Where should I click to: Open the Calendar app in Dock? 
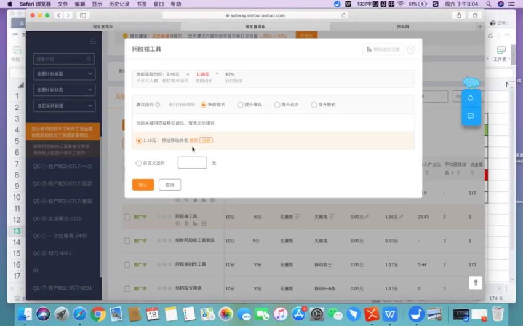pyautogui.click(x=153, y=314)
